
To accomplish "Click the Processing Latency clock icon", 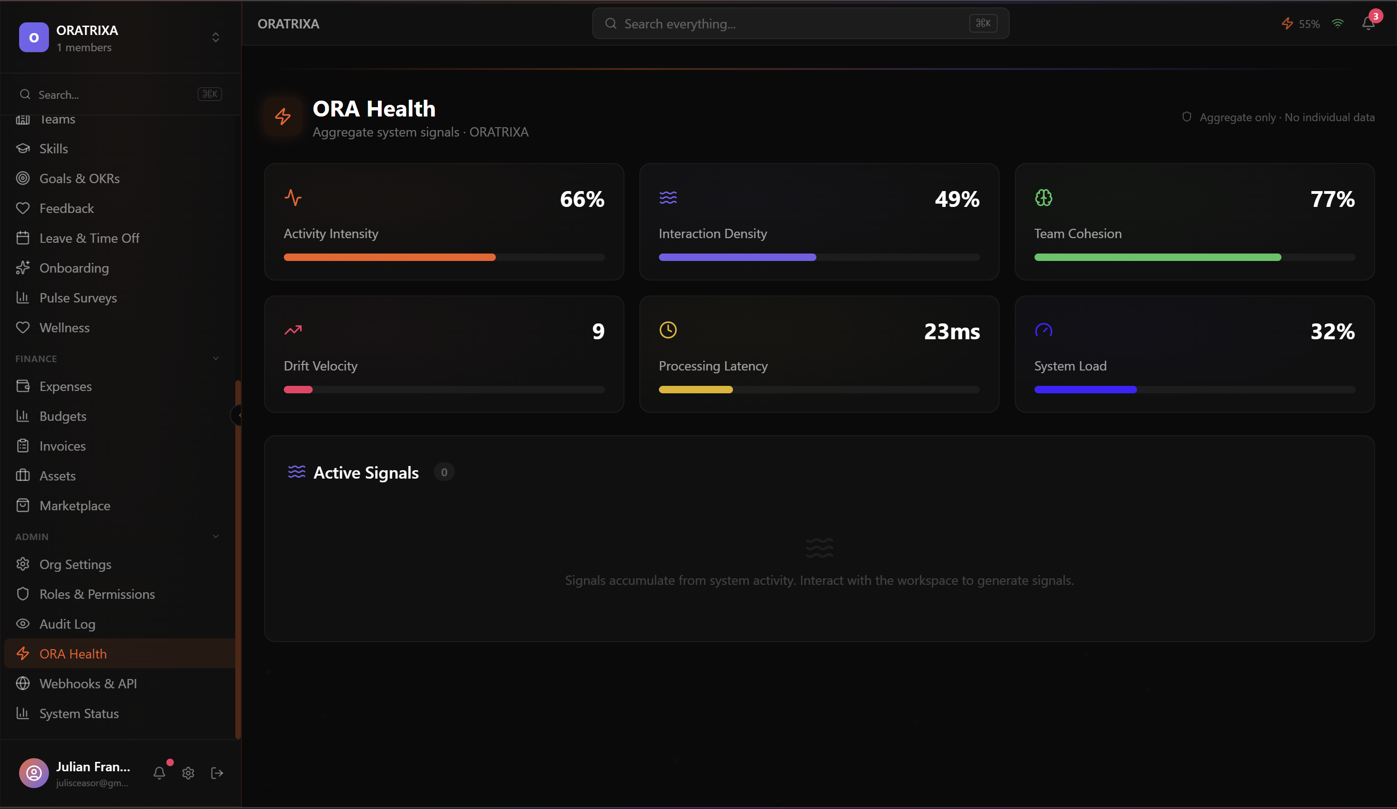I will pyautogui.click(x=668, y=330).
